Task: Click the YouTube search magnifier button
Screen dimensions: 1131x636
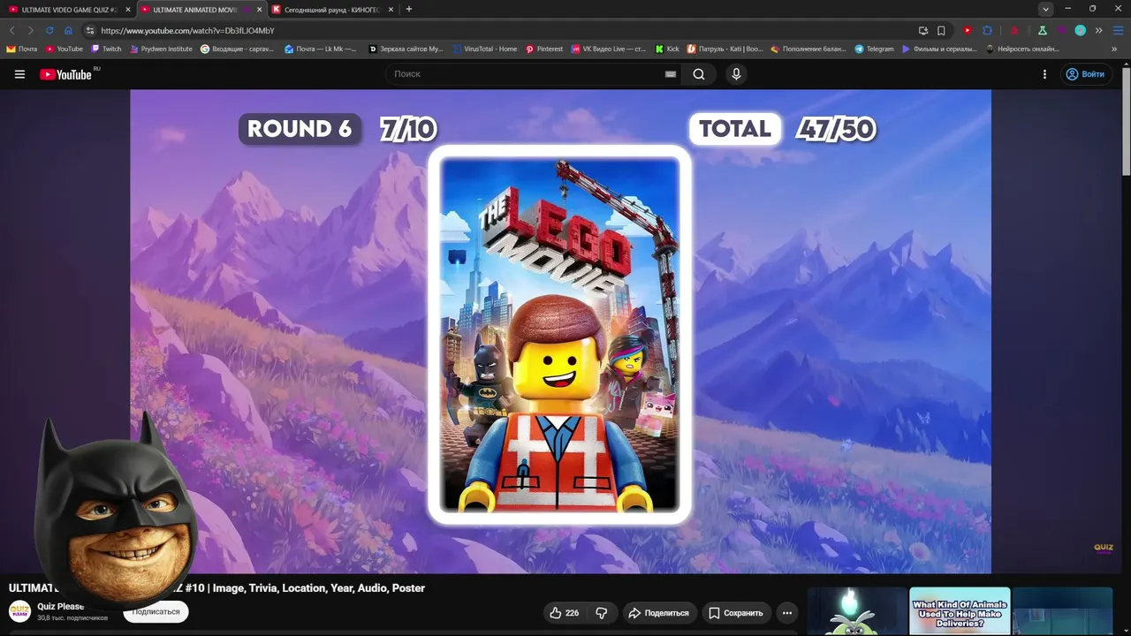Action: [699, 74]
